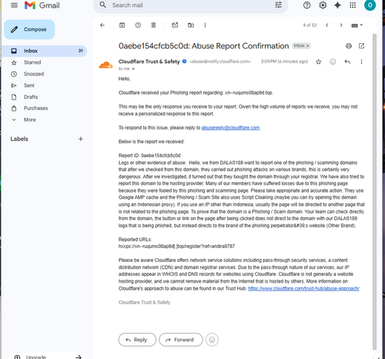Click the Reply button below the email
Image resolution: width=385 pixels, height=359 pixels.
[x=137, y=340]
